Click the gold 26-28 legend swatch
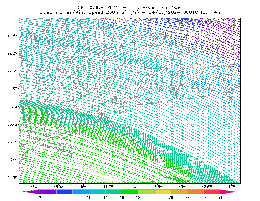Screen dimensions: 260x201 click(179, 192)
